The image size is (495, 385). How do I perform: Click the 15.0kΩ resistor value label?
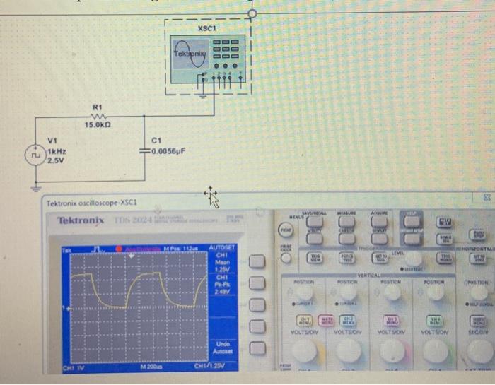coord(98,125)
